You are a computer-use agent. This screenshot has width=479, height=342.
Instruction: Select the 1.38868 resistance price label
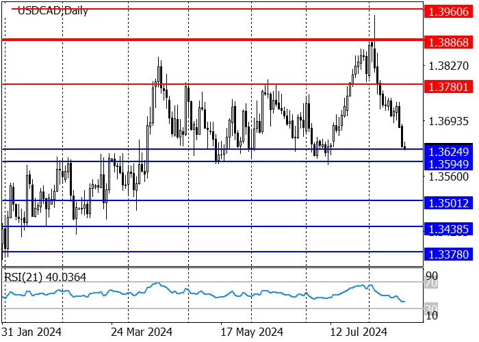point(448,42)
